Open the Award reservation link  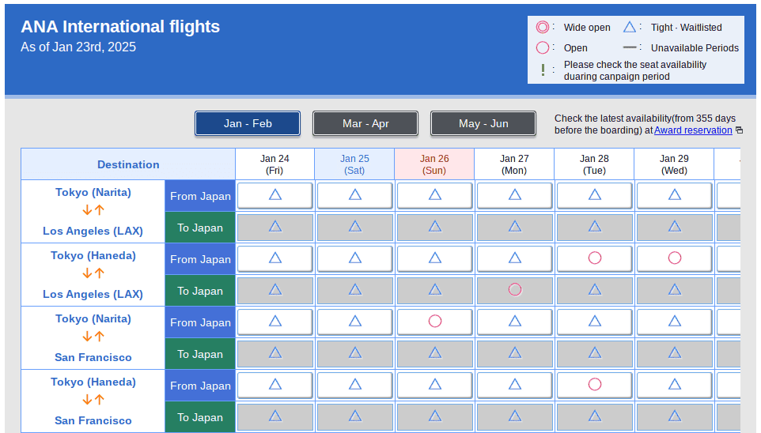pos(693,130)
